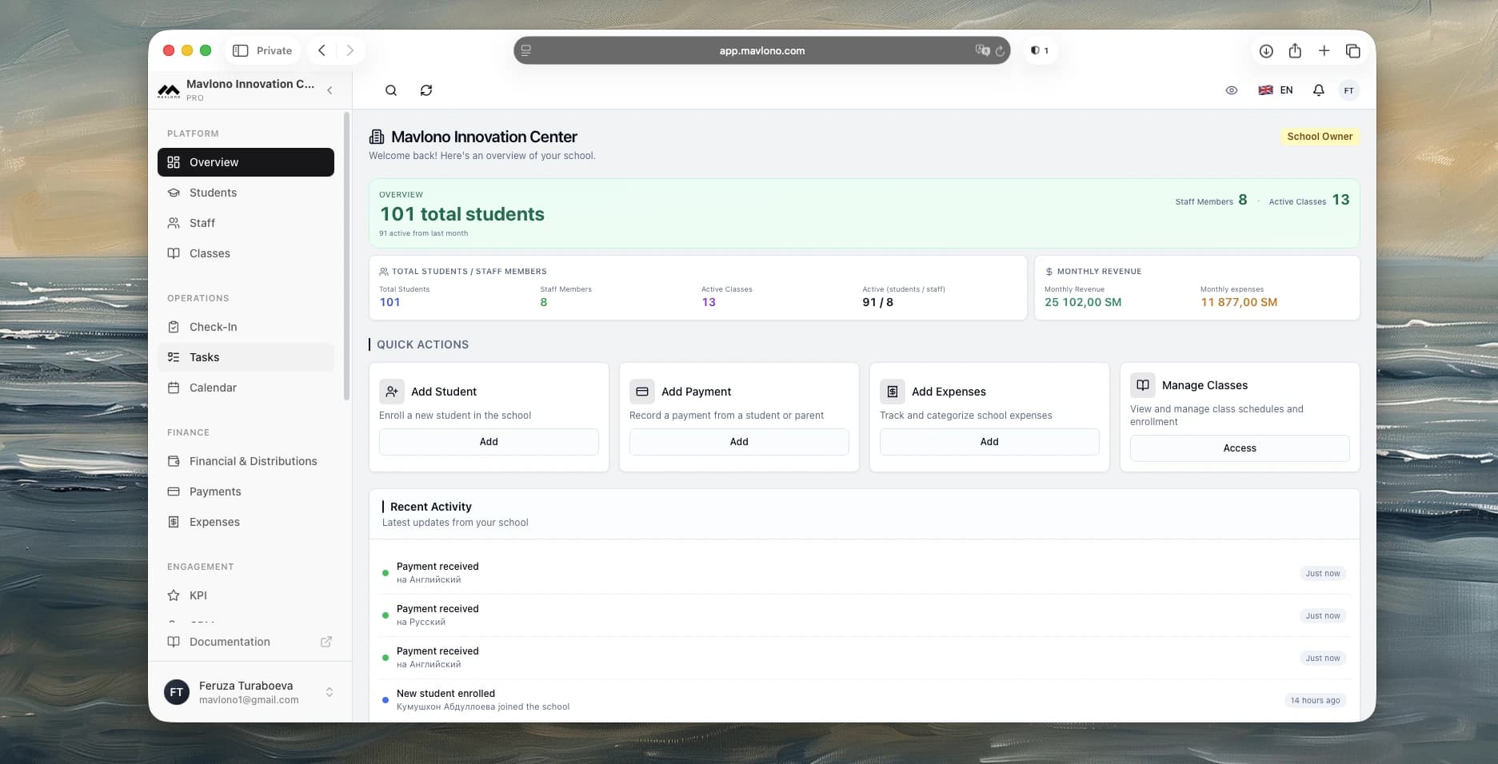Viewport: 1498px width, 764px height.
Task: Expand the account switcher for Feruza Turaboeva
Action: pos(330,691)
